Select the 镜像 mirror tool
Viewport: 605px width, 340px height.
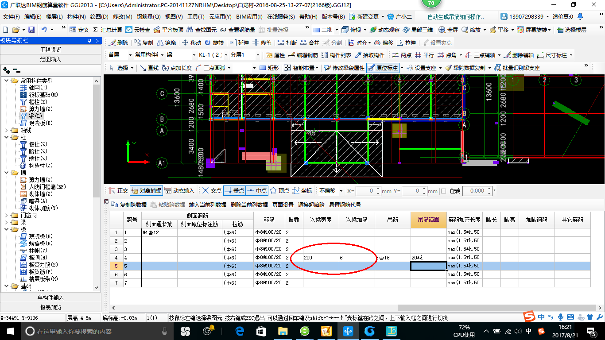[x=166, y=43]
